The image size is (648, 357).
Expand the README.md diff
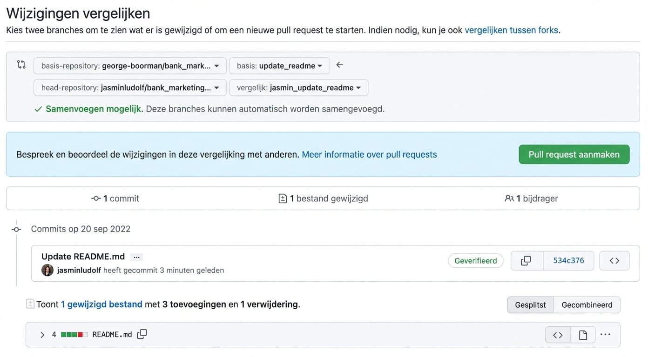[42, 334]
